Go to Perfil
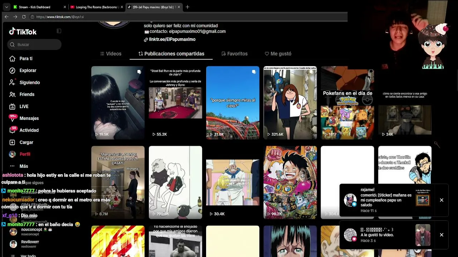The image size is (458, 257). [25, 154]
